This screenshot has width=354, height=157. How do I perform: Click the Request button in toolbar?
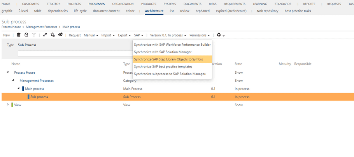tap(75, 35)
